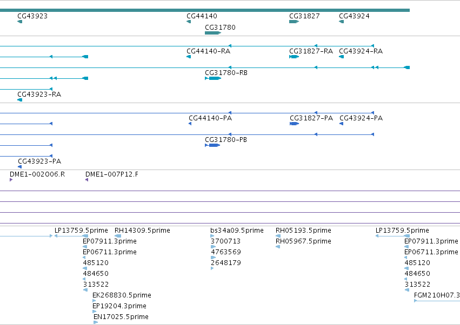Open the EN17025.5prime label

coord(121,317)
